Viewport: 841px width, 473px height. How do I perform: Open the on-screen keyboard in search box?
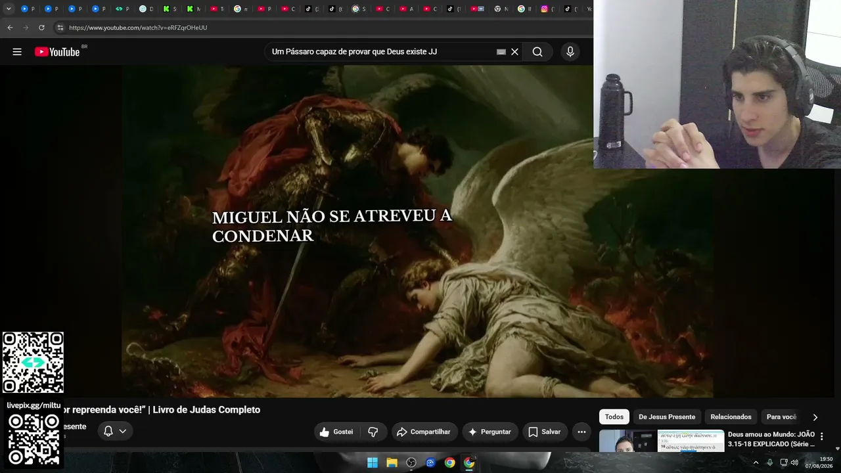coord(501,52)
